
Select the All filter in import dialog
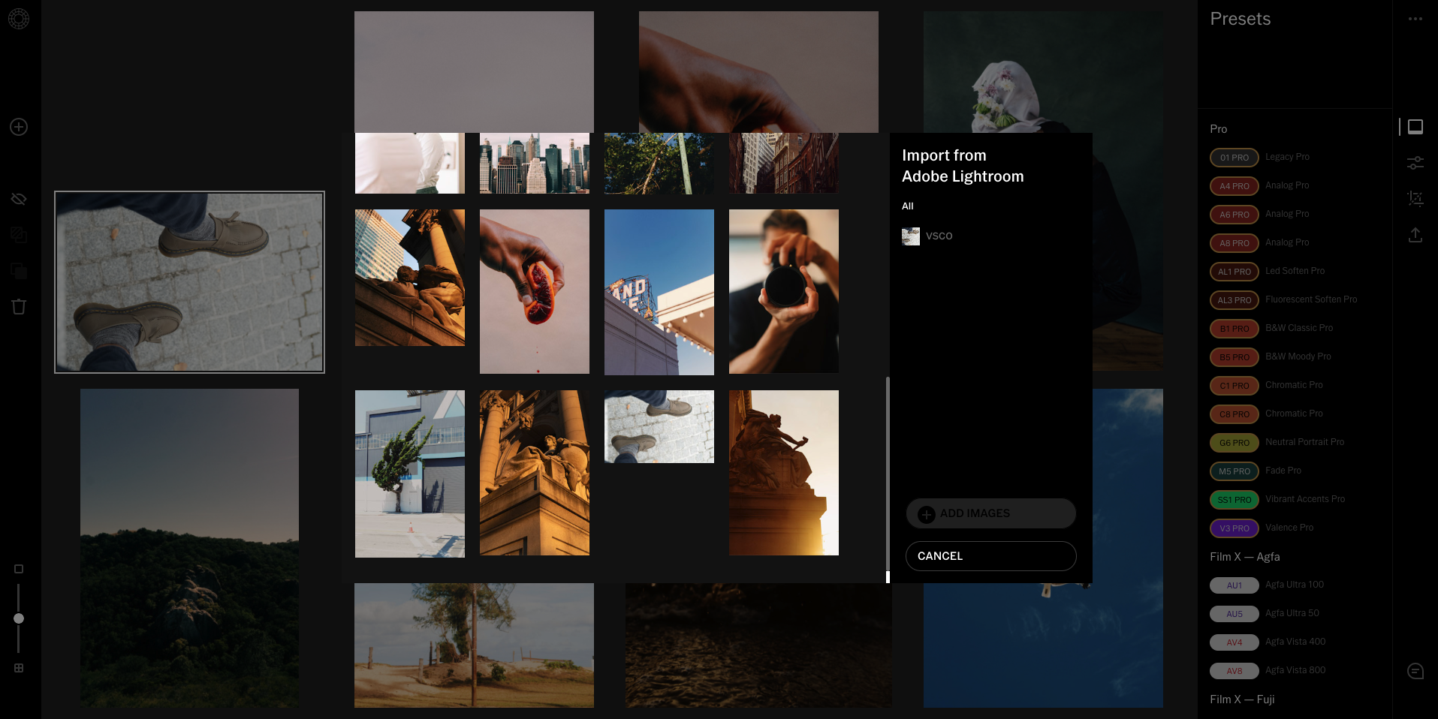907,206
